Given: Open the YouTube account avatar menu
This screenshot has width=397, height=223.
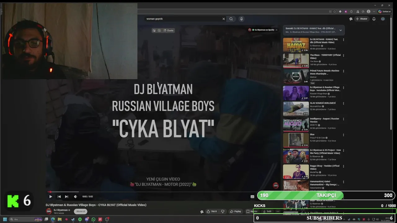Looking at the screenshot, I should pyautogui.click(x=383, y=19).
